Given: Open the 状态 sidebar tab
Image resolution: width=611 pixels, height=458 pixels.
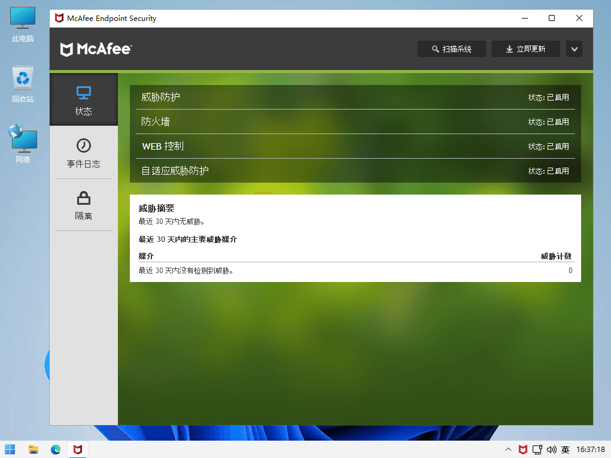Looking at the screenshot, I should click(83, 100).
